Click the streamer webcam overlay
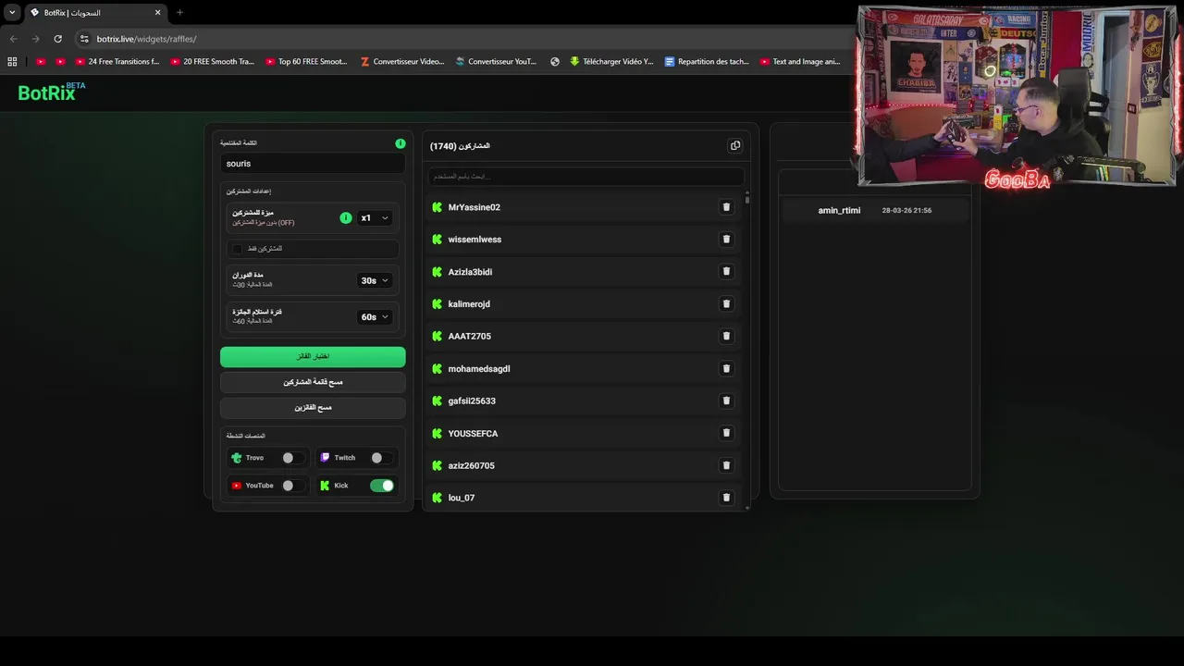 [x=1017, y=96]
